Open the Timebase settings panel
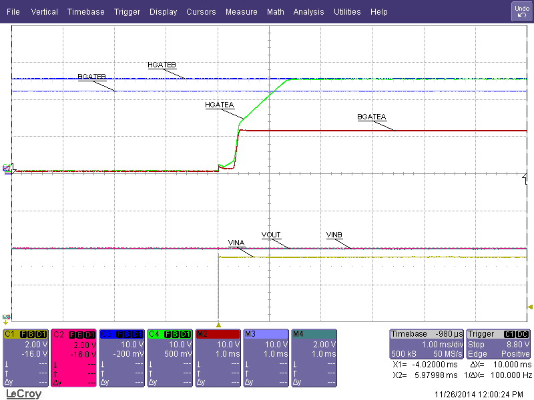Viewport: 534px width, 400px height. (411, 334)
